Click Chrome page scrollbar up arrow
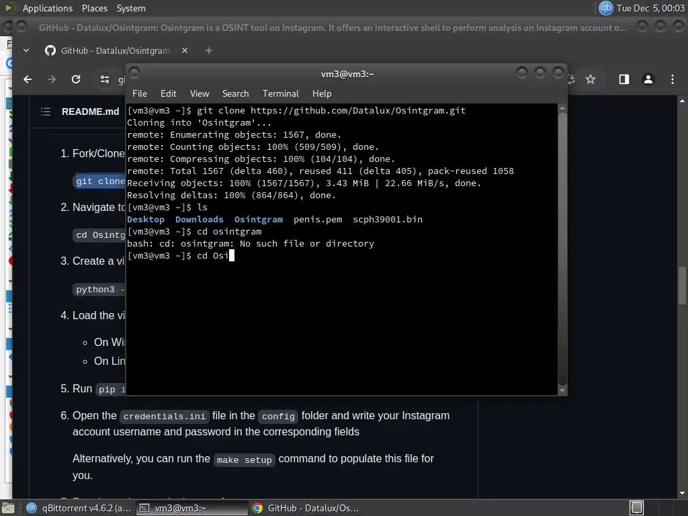 coord(682,101)
